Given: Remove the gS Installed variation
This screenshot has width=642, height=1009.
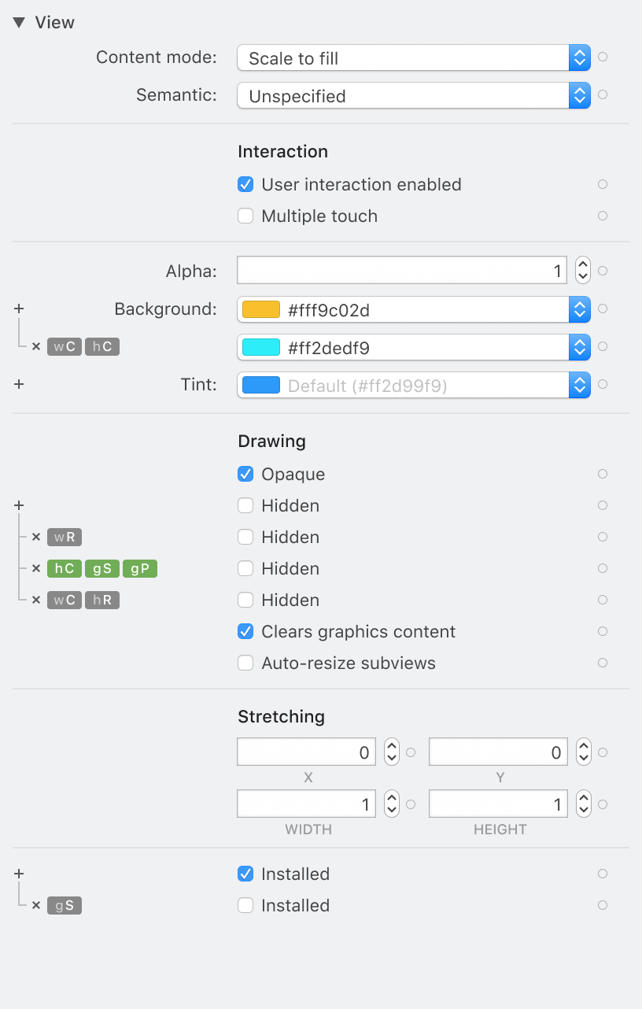Looking at the screenshot, I should [35, 905].
